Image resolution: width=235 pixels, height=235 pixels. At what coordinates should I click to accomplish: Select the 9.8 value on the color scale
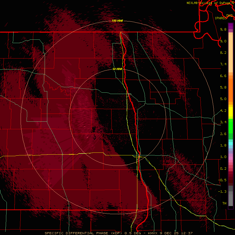(x=223, y=29)
